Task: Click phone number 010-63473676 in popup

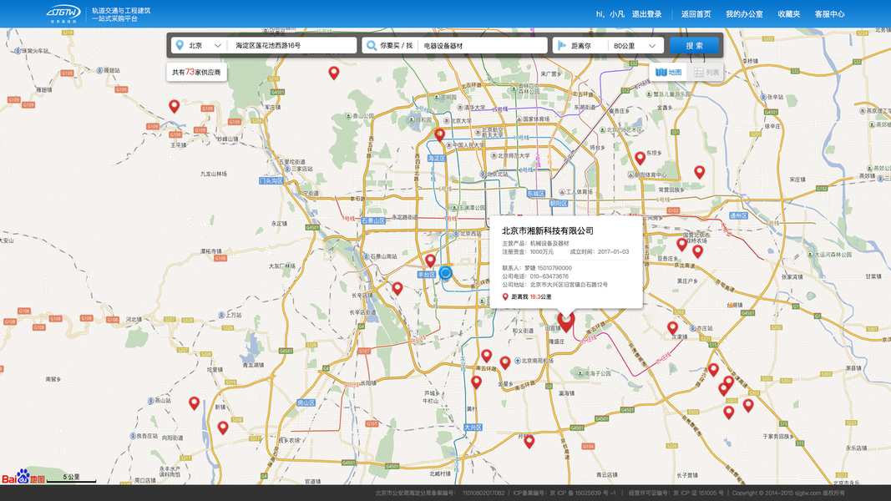Action: tap(549, 276)
